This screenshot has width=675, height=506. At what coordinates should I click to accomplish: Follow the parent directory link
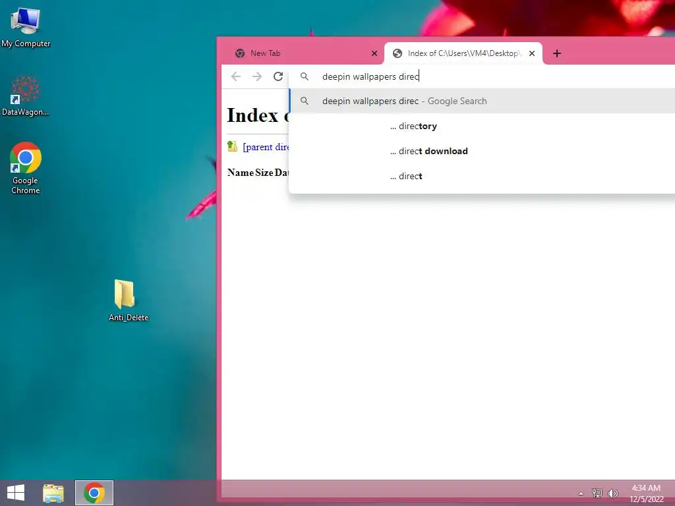pos(266,147)
